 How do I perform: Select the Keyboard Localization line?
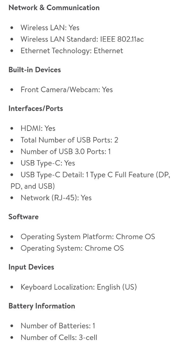[79, 287]
